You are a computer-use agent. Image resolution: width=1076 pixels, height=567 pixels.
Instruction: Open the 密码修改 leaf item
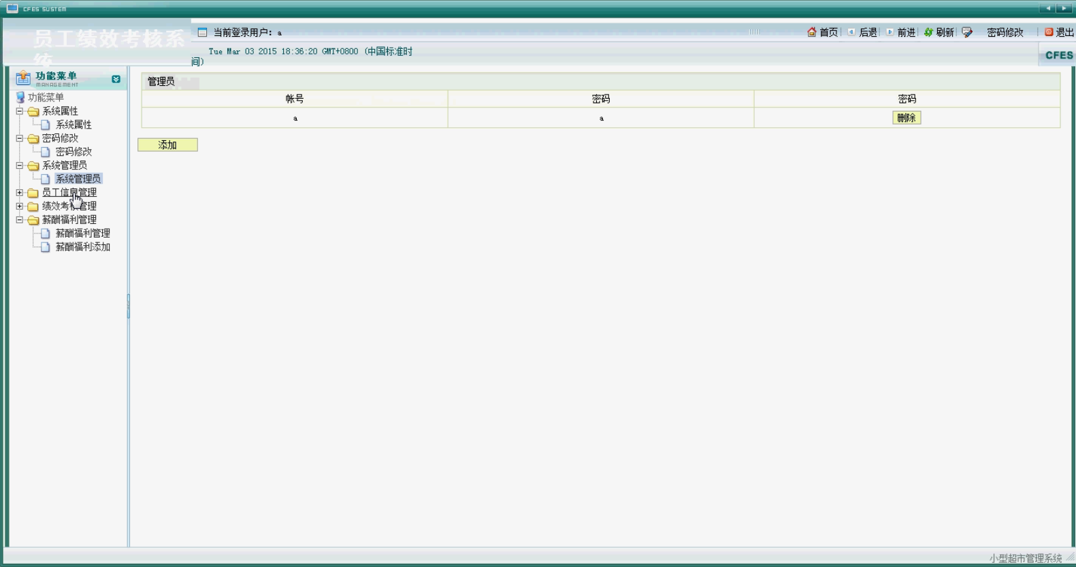pyautogui.click(x=74, y=152)
